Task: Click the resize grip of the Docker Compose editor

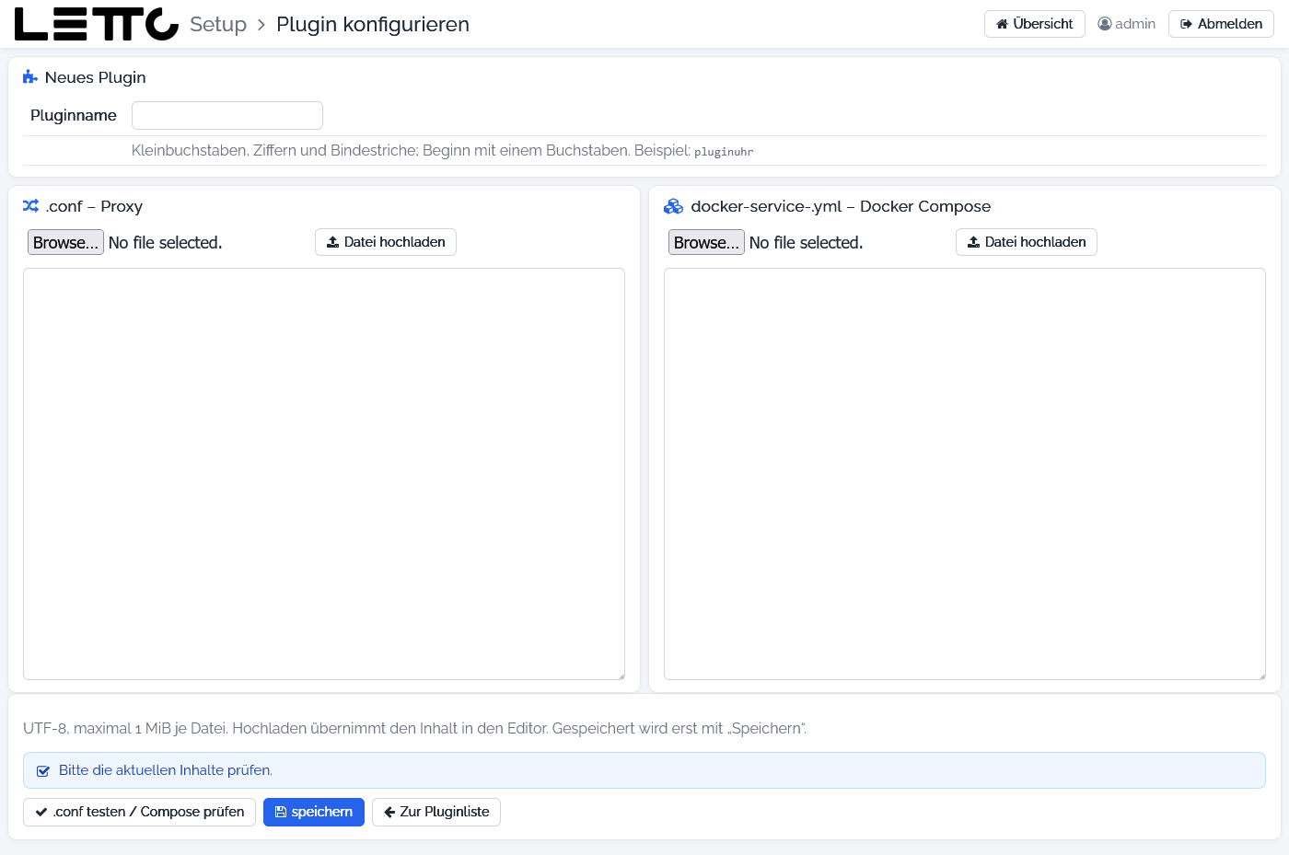Action: tap(1261, 676)
